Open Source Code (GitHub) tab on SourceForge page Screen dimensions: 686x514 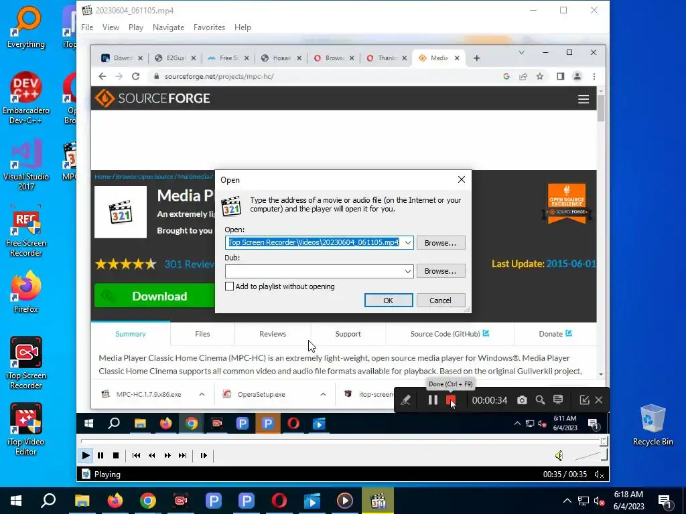(450, 334)
